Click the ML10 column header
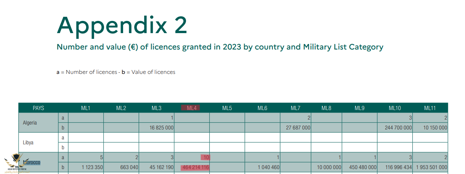The height and width of the screenshot is (174, 465). 395,108
